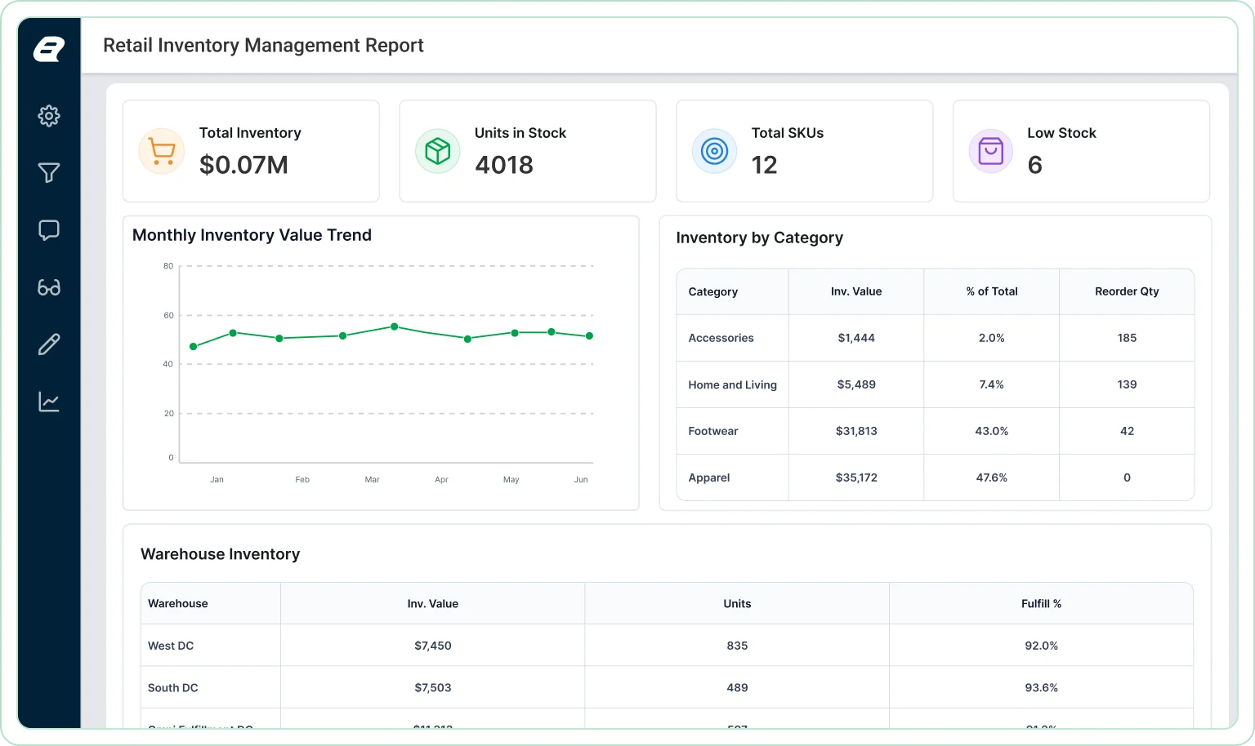This screenshot has height=746, width=1255.
Task: Click the shopping cart Total Inventory icon
Action: [162, 151]
